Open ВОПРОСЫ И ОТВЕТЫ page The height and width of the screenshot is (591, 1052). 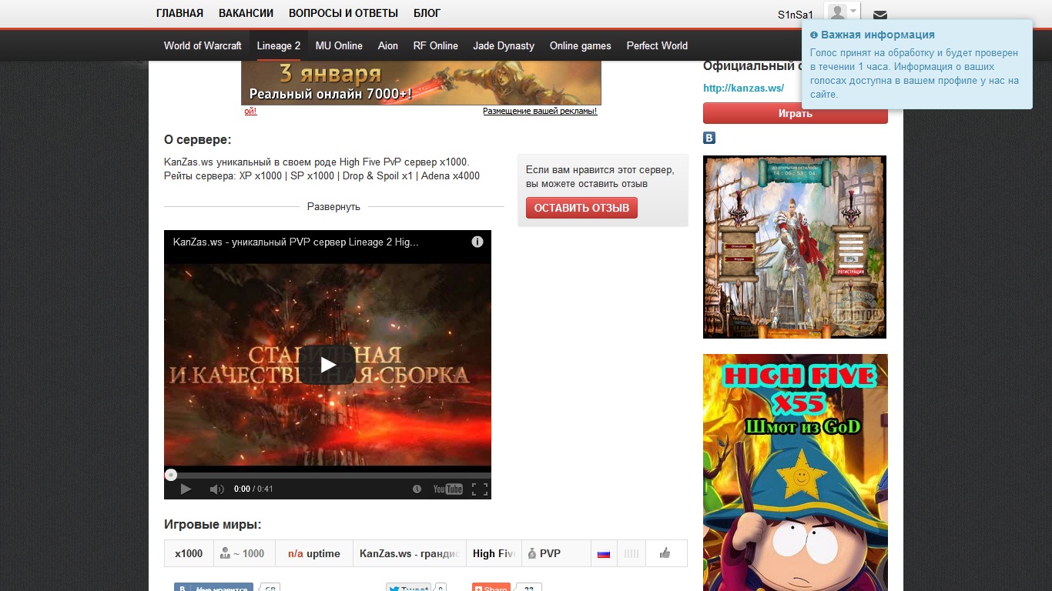pyautogui.click(x=343, y=13)
